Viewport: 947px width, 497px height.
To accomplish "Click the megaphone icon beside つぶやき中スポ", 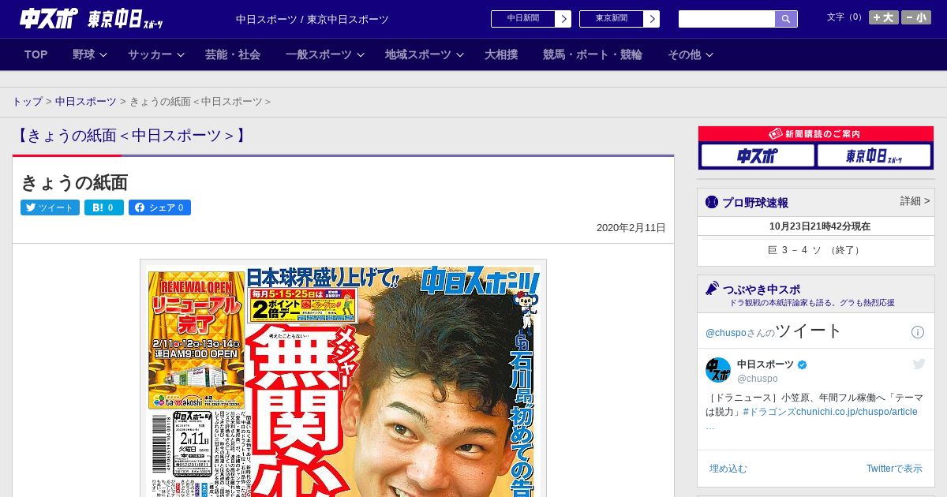I will click(712, 288).
